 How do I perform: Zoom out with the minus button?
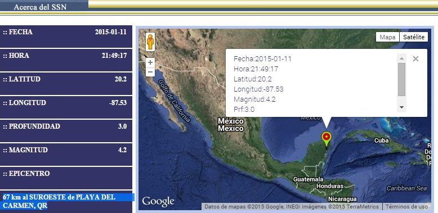150,72
